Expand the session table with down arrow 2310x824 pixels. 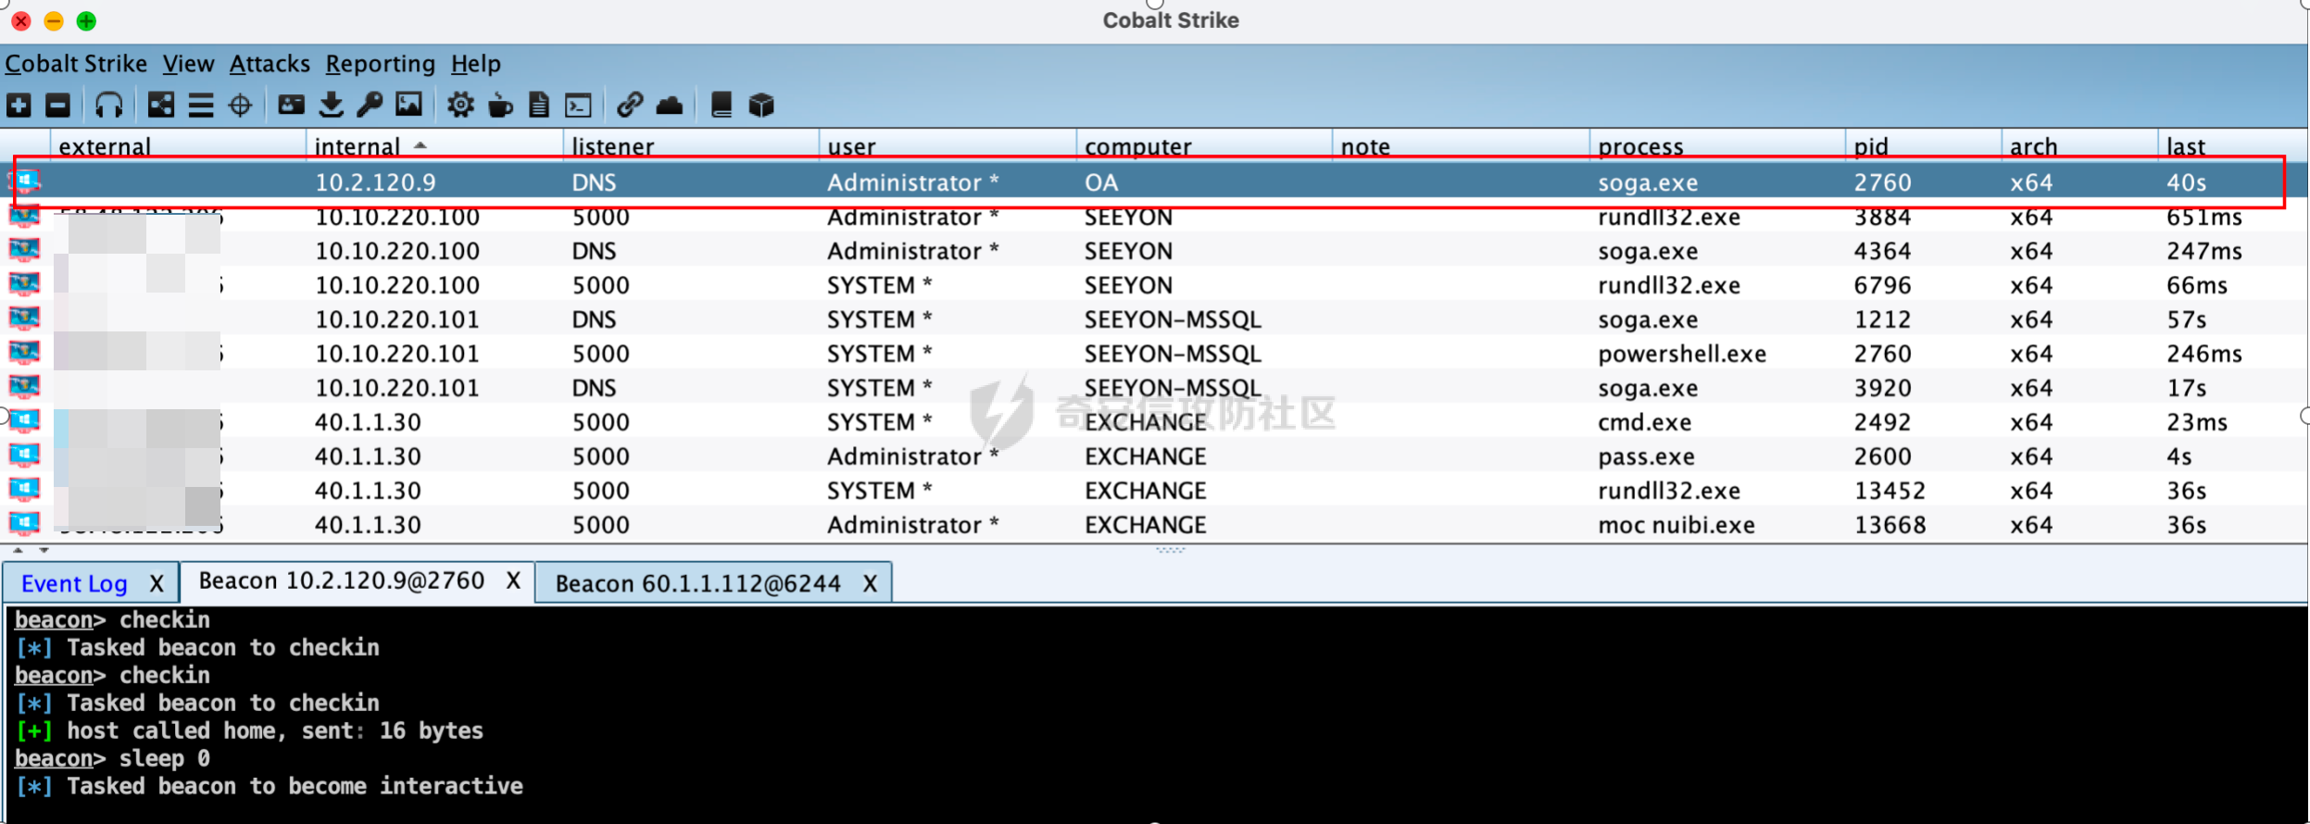pyautogui.click(x=44, y=550)
